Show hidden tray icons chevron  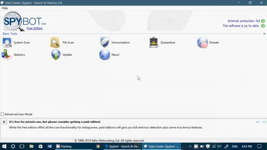pyautogui.click(x=190, y=146)
